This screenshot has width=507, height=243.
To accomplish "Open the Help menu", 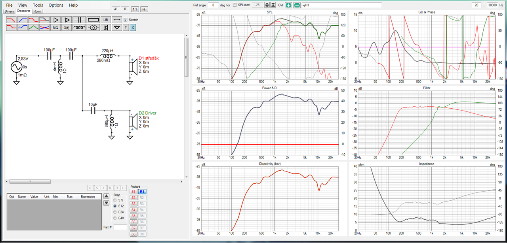I will 73,5.
